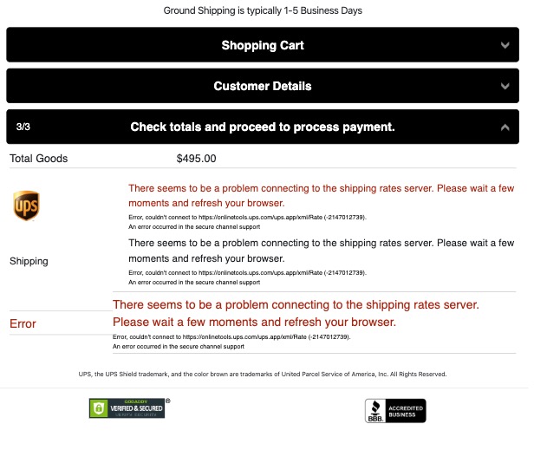Expand the Customer Details section chevron

pos(505,86)
